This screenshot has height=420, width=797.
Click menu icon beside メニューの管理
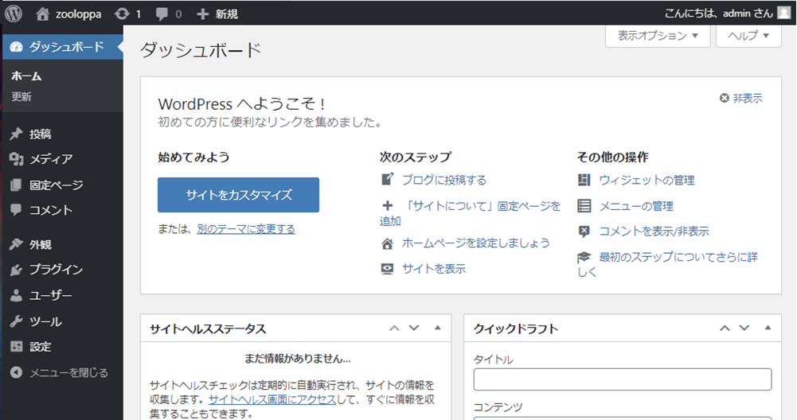click(x=584, y=206)
